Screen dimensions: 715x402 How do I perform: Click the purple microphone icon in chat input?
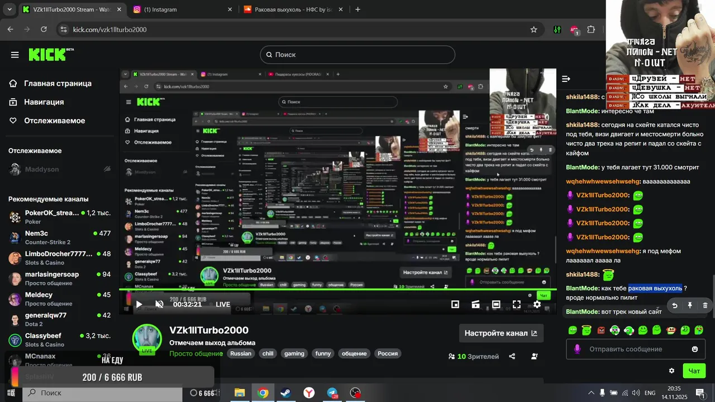[577, 349]
